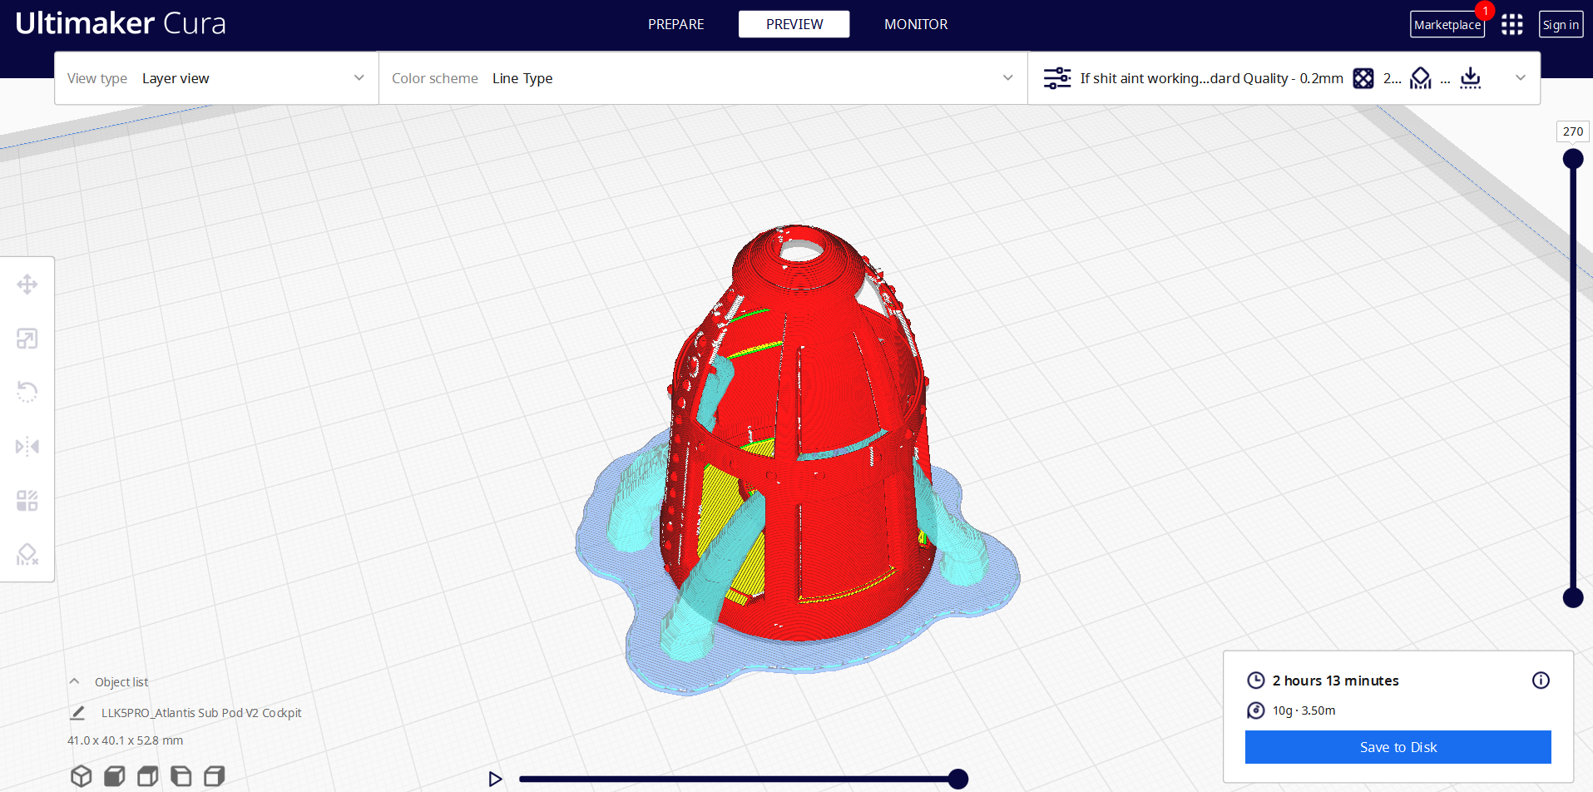Open the Color scheme Line Type dropdown
The image size is (1593, 792).
pyautogui.click(x=1007, y=77)
